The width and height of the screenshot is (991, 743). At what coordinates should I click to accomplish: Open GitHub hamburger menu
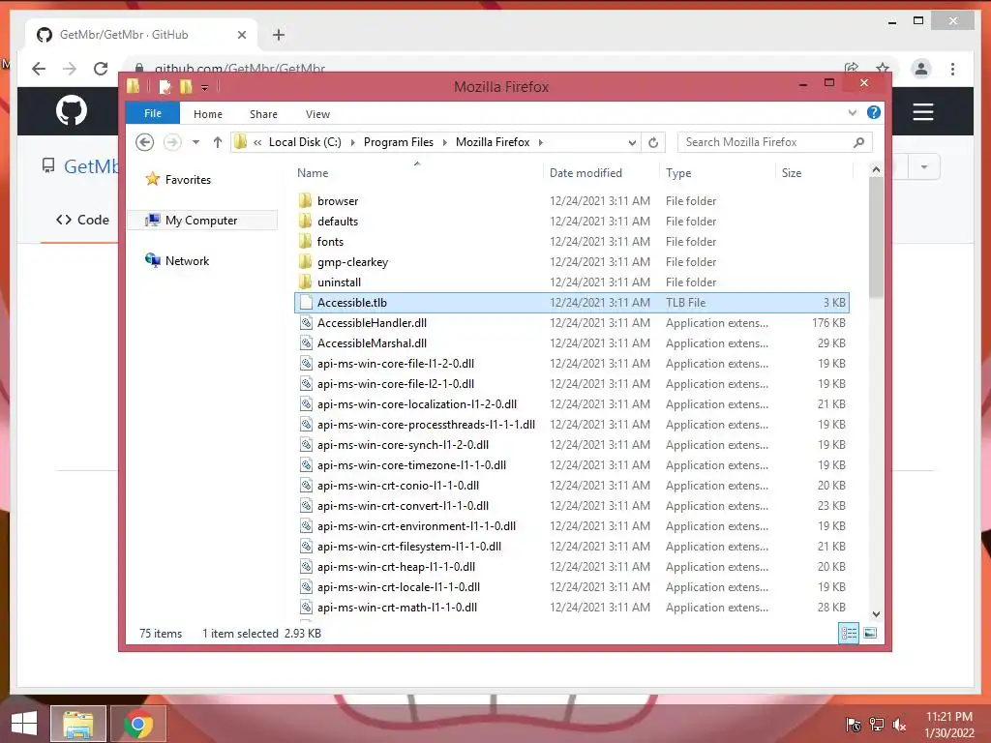pyautogui.click(x=922, y=112)
